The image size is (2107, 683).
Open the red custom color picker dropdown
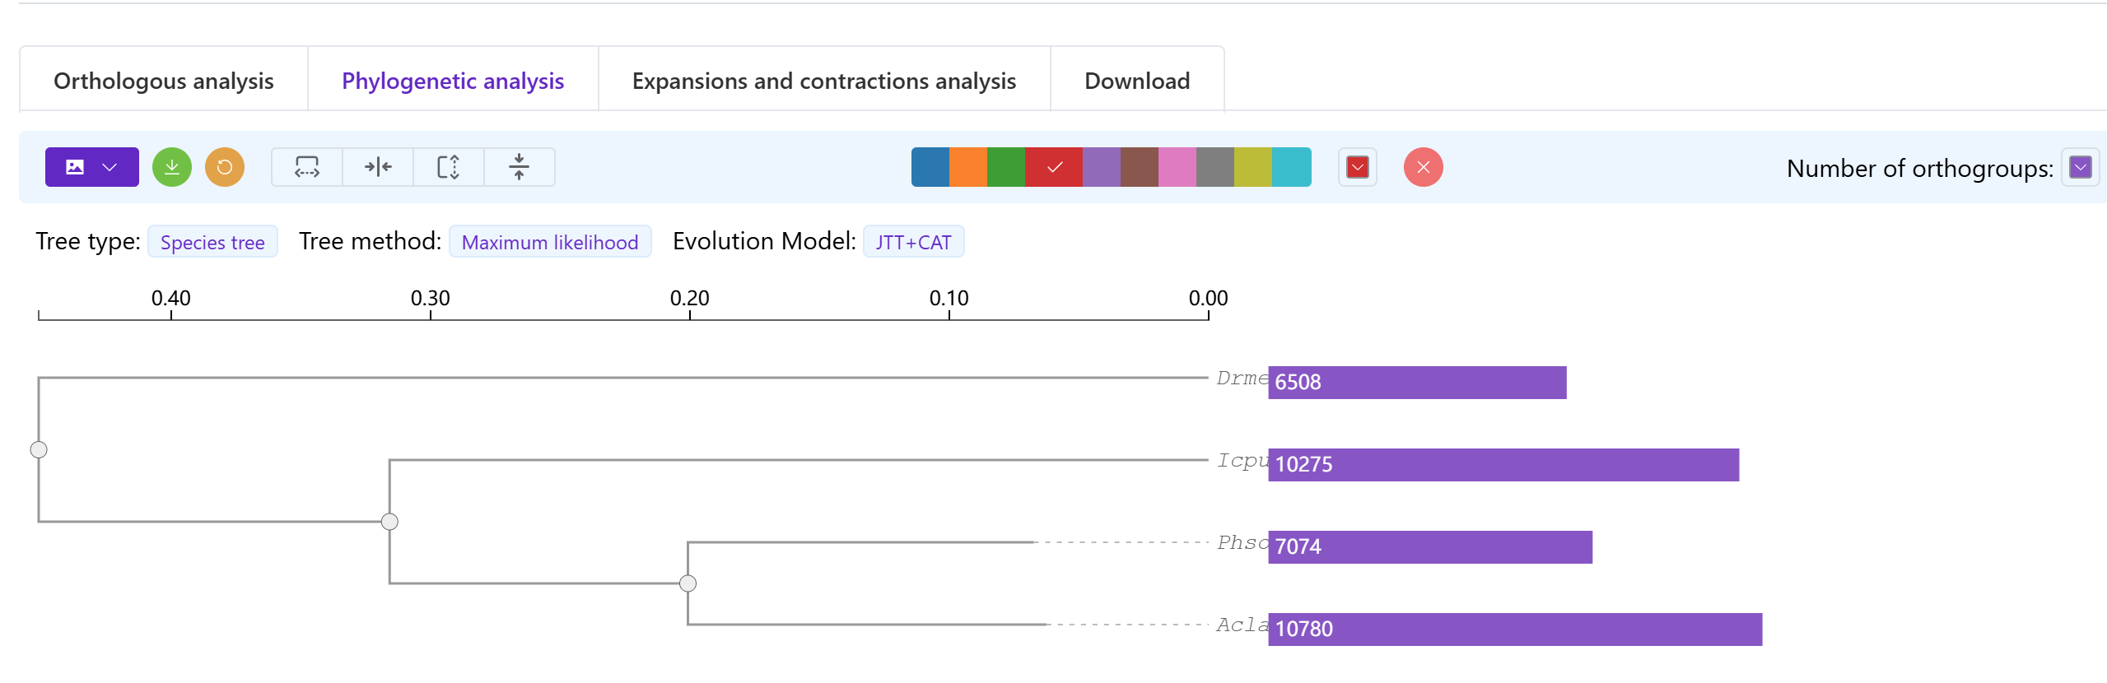(1357, 167)
